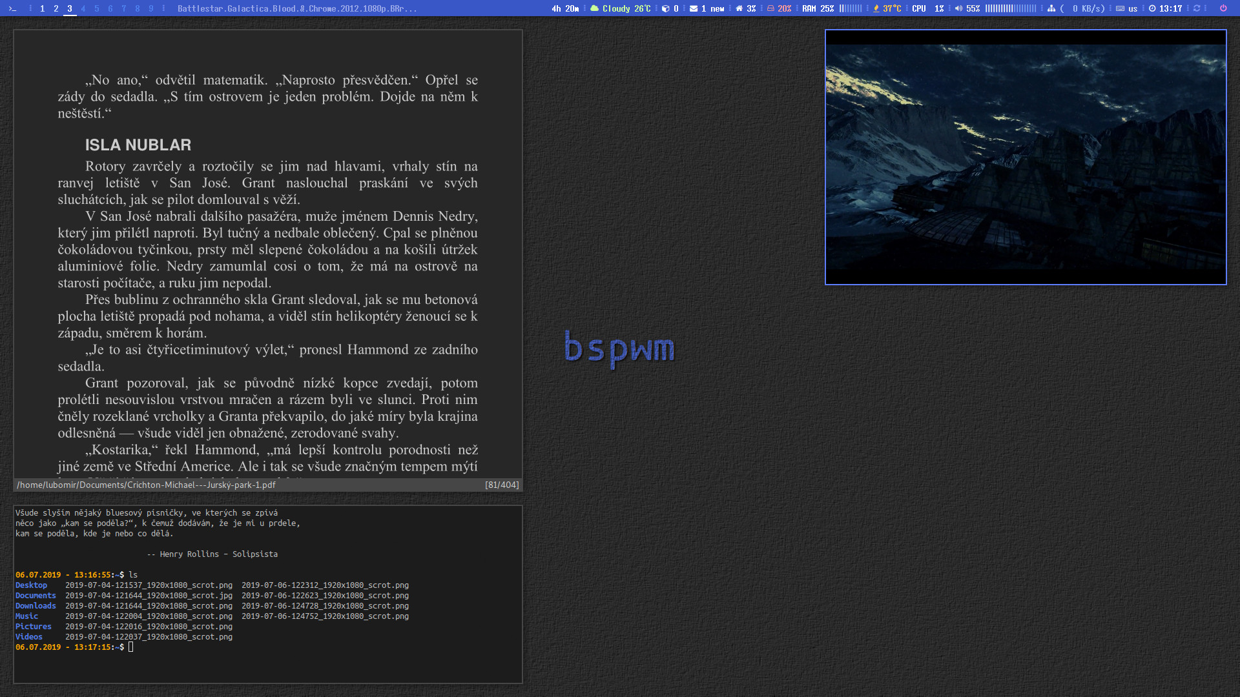This screenshot has height=697, width=1240.
Task: Click the Battlestar Galactica window title
Action: (x=297, y=8)
